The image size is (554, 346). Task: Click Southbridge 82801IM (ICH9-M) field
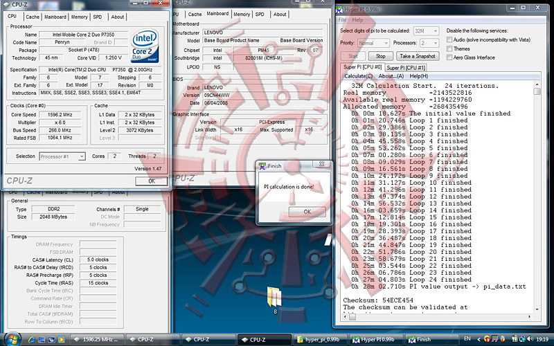(263, 58)
